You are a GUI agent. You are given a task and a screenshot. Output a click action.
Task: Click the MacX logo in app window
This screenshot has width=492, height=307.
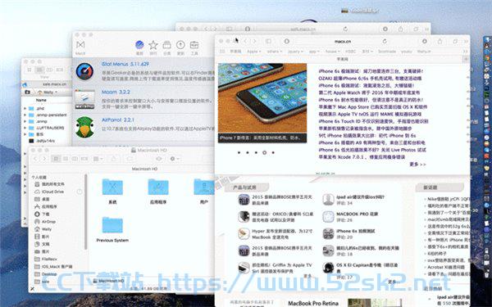tap(80, 45)
